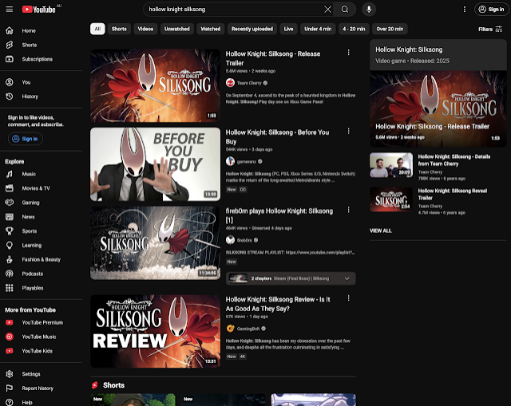Screen dimensions: 511x406
Task: Open the hamburger guide menu
Action: point(9,10)
